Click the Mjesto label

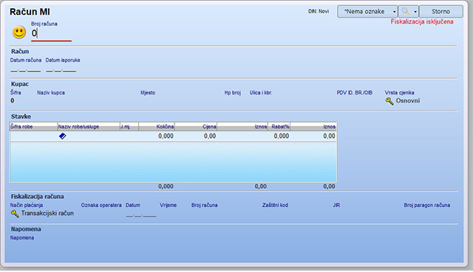[148, 93]
